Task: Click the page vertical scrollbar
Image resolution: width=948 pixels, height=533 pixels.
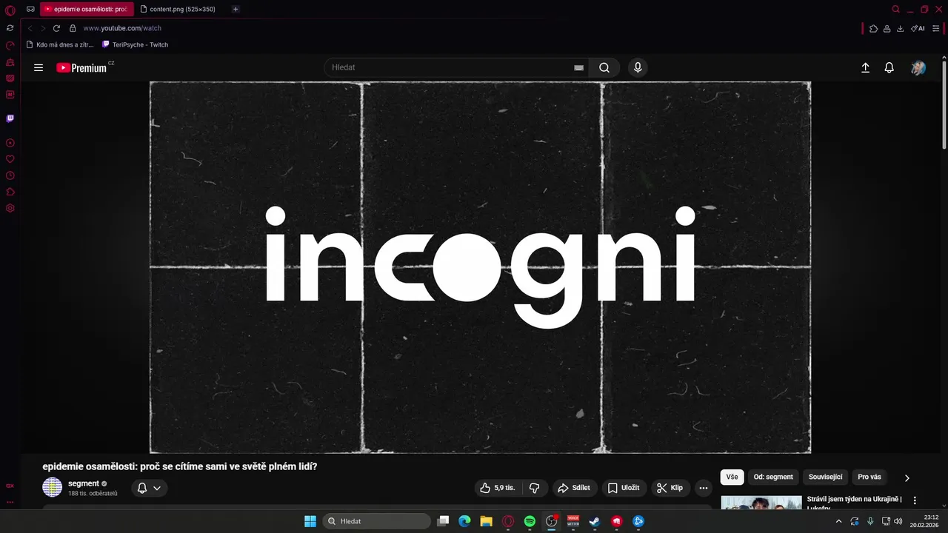Action: pos(944,104)
